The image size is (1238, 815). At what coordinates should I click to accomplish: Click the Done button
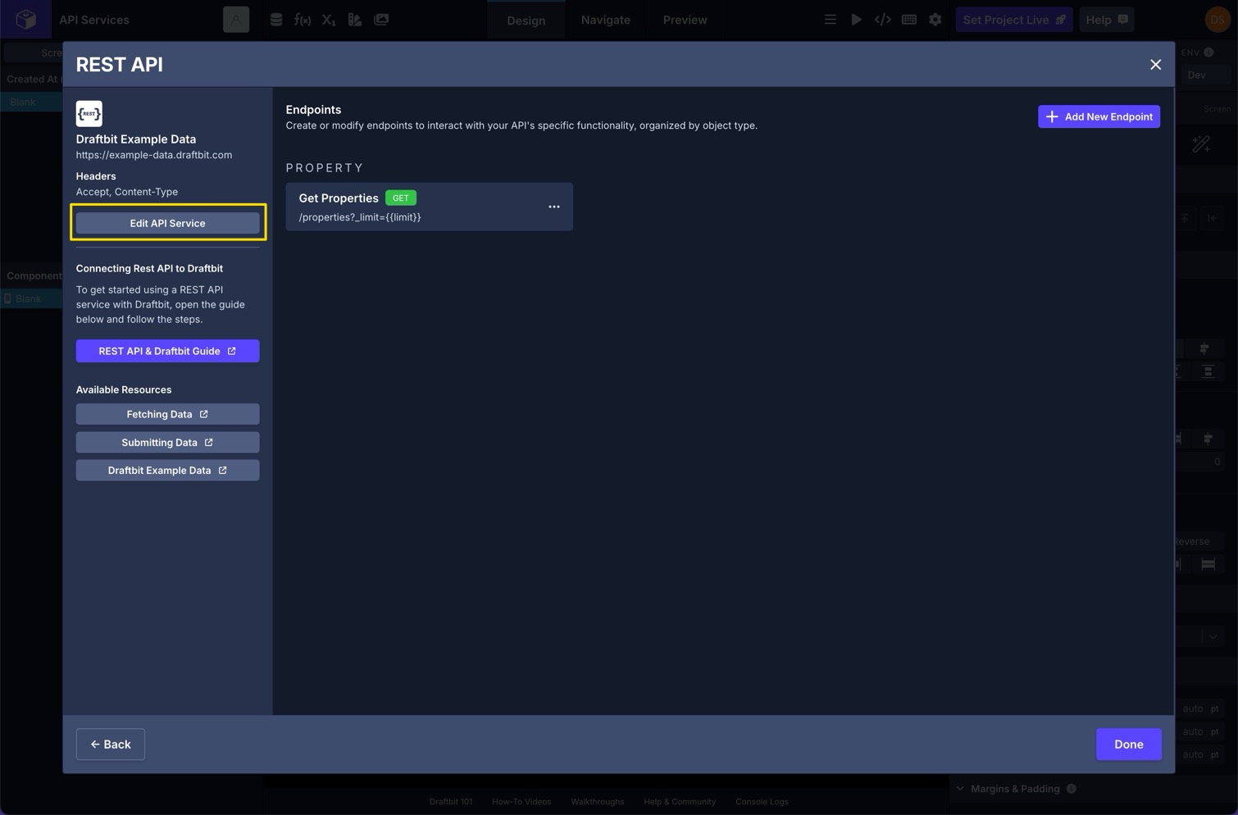click(x=1128, y=744)
